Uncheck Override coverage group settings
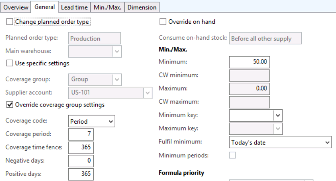The width and height of the screenshot is (336, 181). pyautogui.click(x=9, y=104)
